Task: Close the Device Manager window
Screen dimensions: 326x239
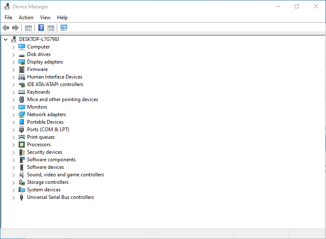Action: coord(316,6)
